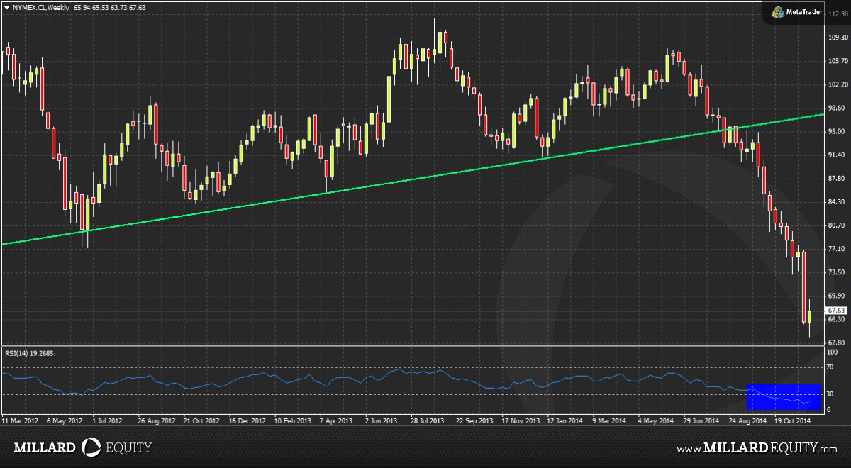
Task: Select the green ascending trend line
Action: (x=412, y=178)
